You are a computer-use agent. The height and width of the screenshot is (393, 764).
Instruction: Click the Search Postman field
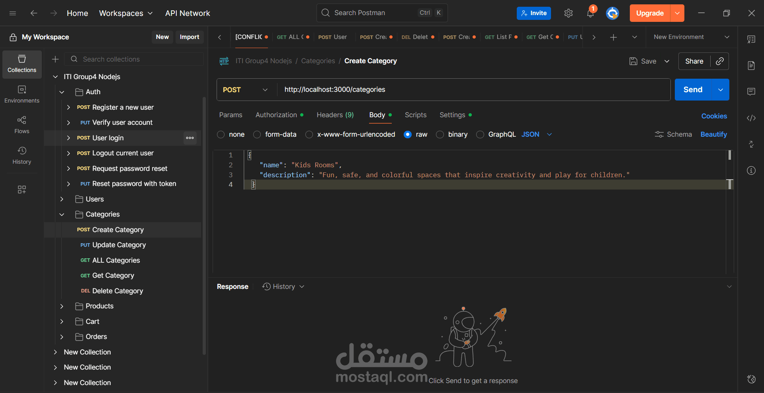click(x=382, y=13)
